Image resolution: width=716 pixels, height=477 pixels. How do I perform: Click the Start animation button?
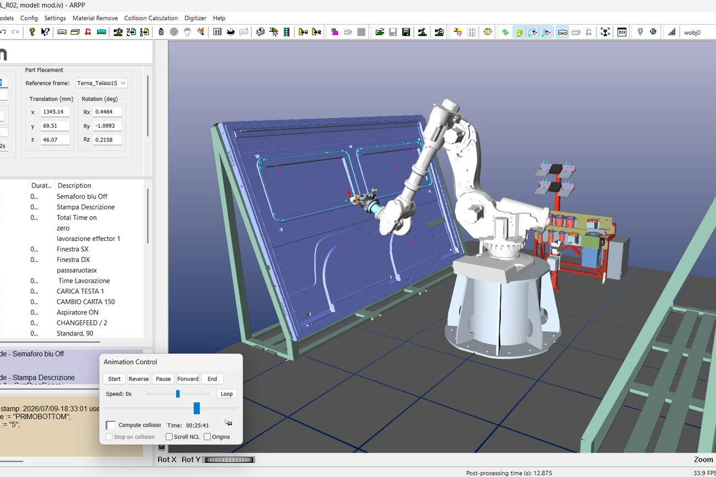coord(114,379)
